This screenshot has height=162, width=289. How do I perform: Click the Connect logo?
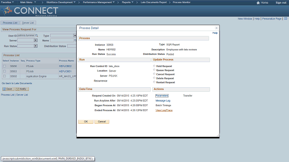click(30, 11)
